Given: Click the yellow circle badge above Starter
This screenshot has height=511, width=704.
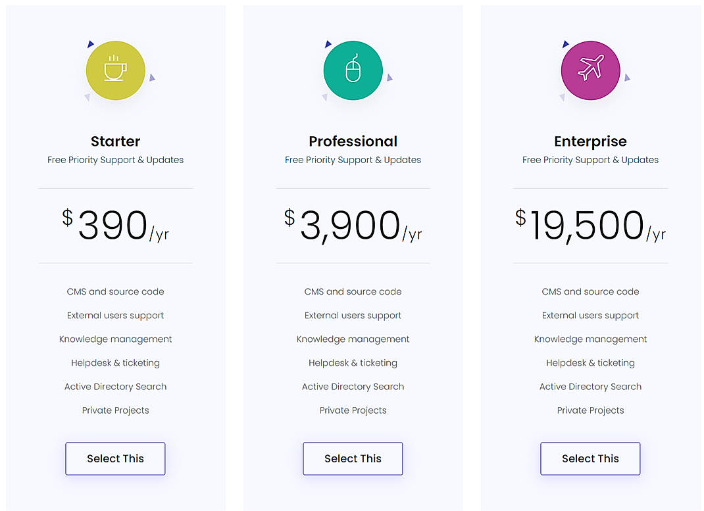Looking at the screenshot, I should [x=115, y=70].
